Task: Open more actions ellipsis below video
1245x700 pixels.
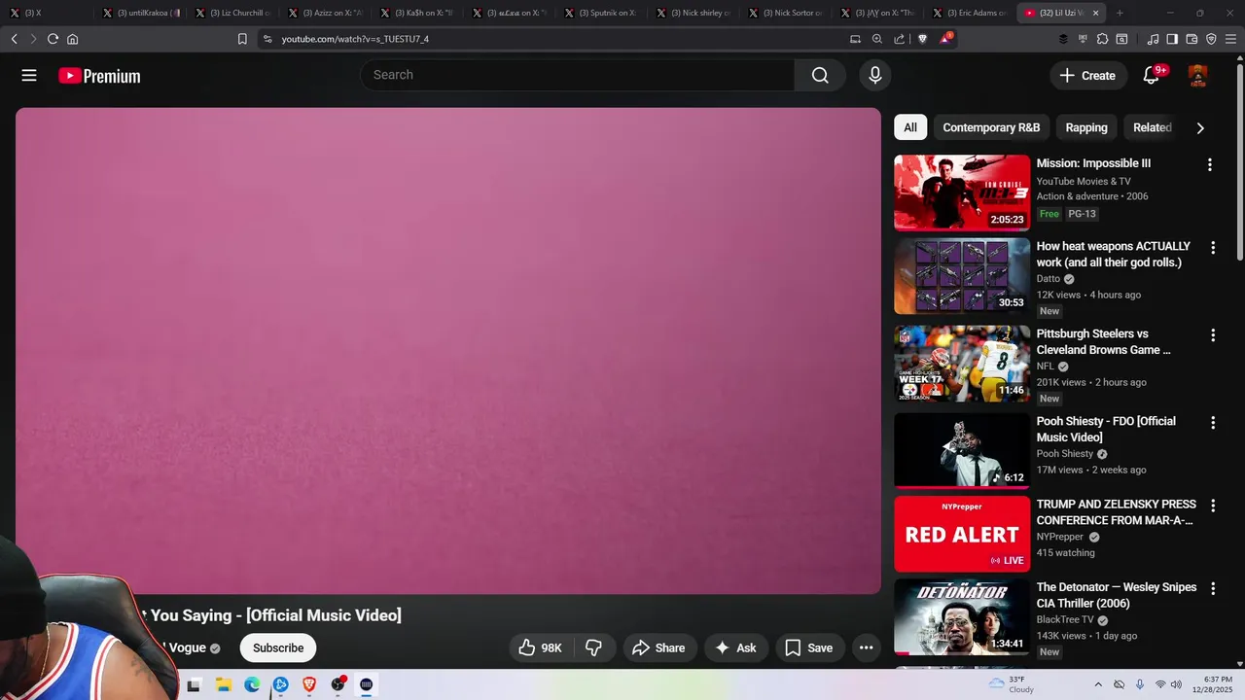Action: coord(866,647)
